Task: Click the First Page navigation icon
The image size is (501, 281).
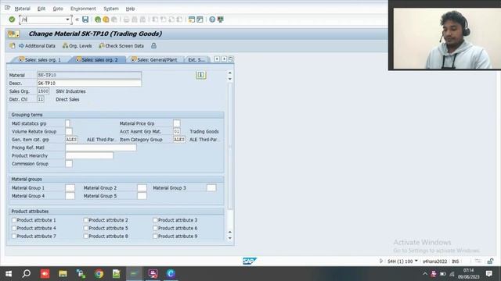Action: point(155,20)
